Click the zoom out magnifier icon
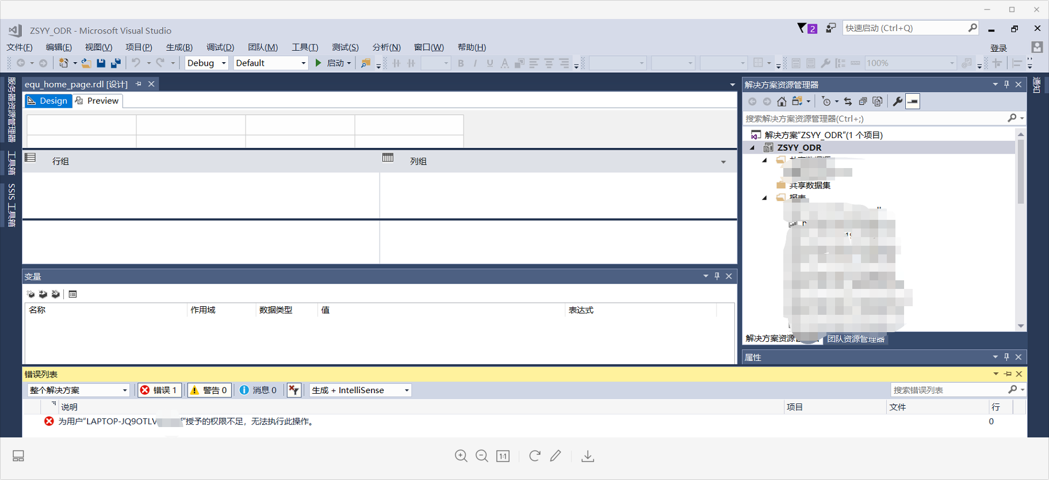This screenshot has width=1049, height=480. click(x=482, y=456)
